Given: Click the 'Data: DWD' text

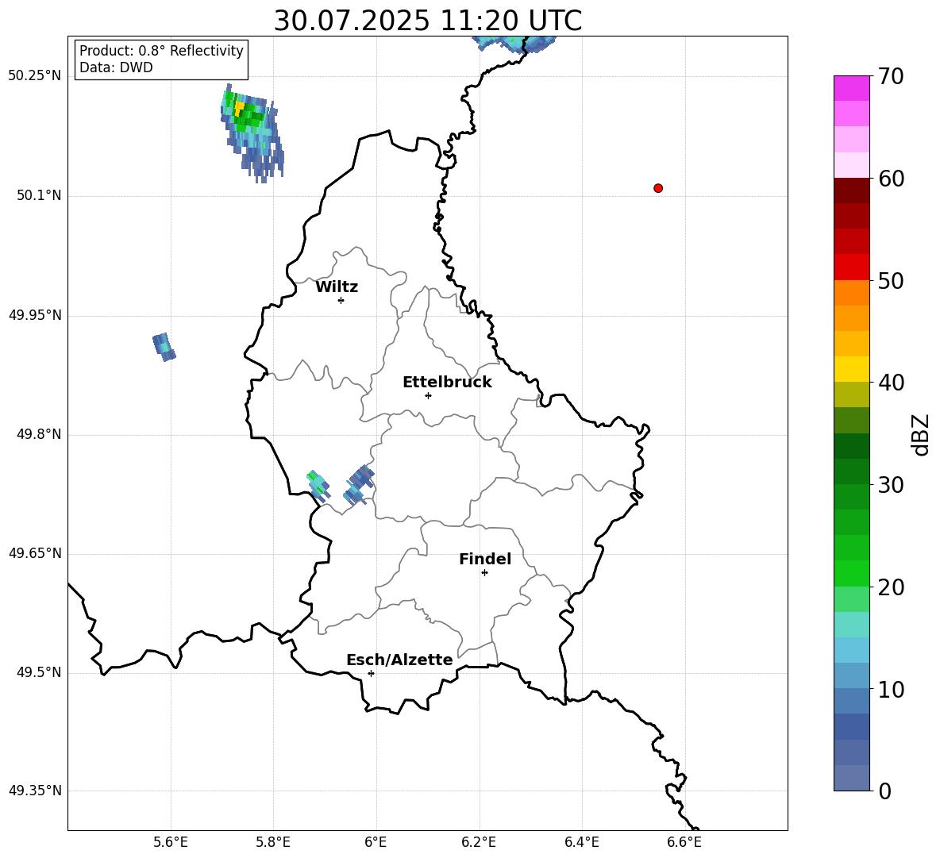Looking at the screenshot, I should pos(116,67).
